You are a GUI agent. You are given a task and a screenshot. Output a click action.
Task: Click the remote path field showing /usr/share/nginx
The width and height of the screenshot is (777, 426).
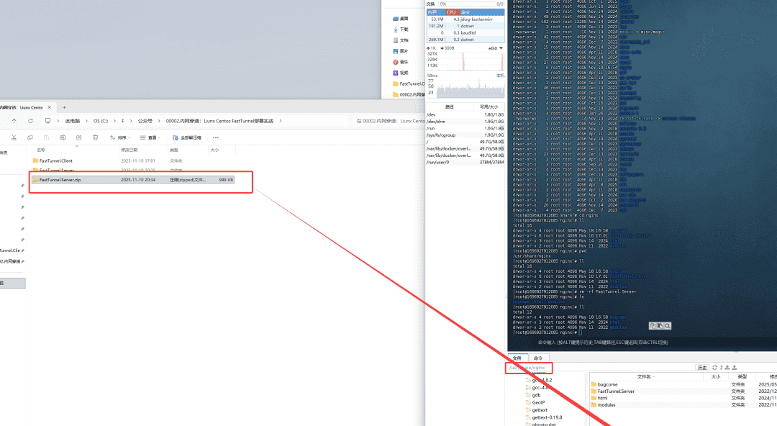tap(529, 367)
